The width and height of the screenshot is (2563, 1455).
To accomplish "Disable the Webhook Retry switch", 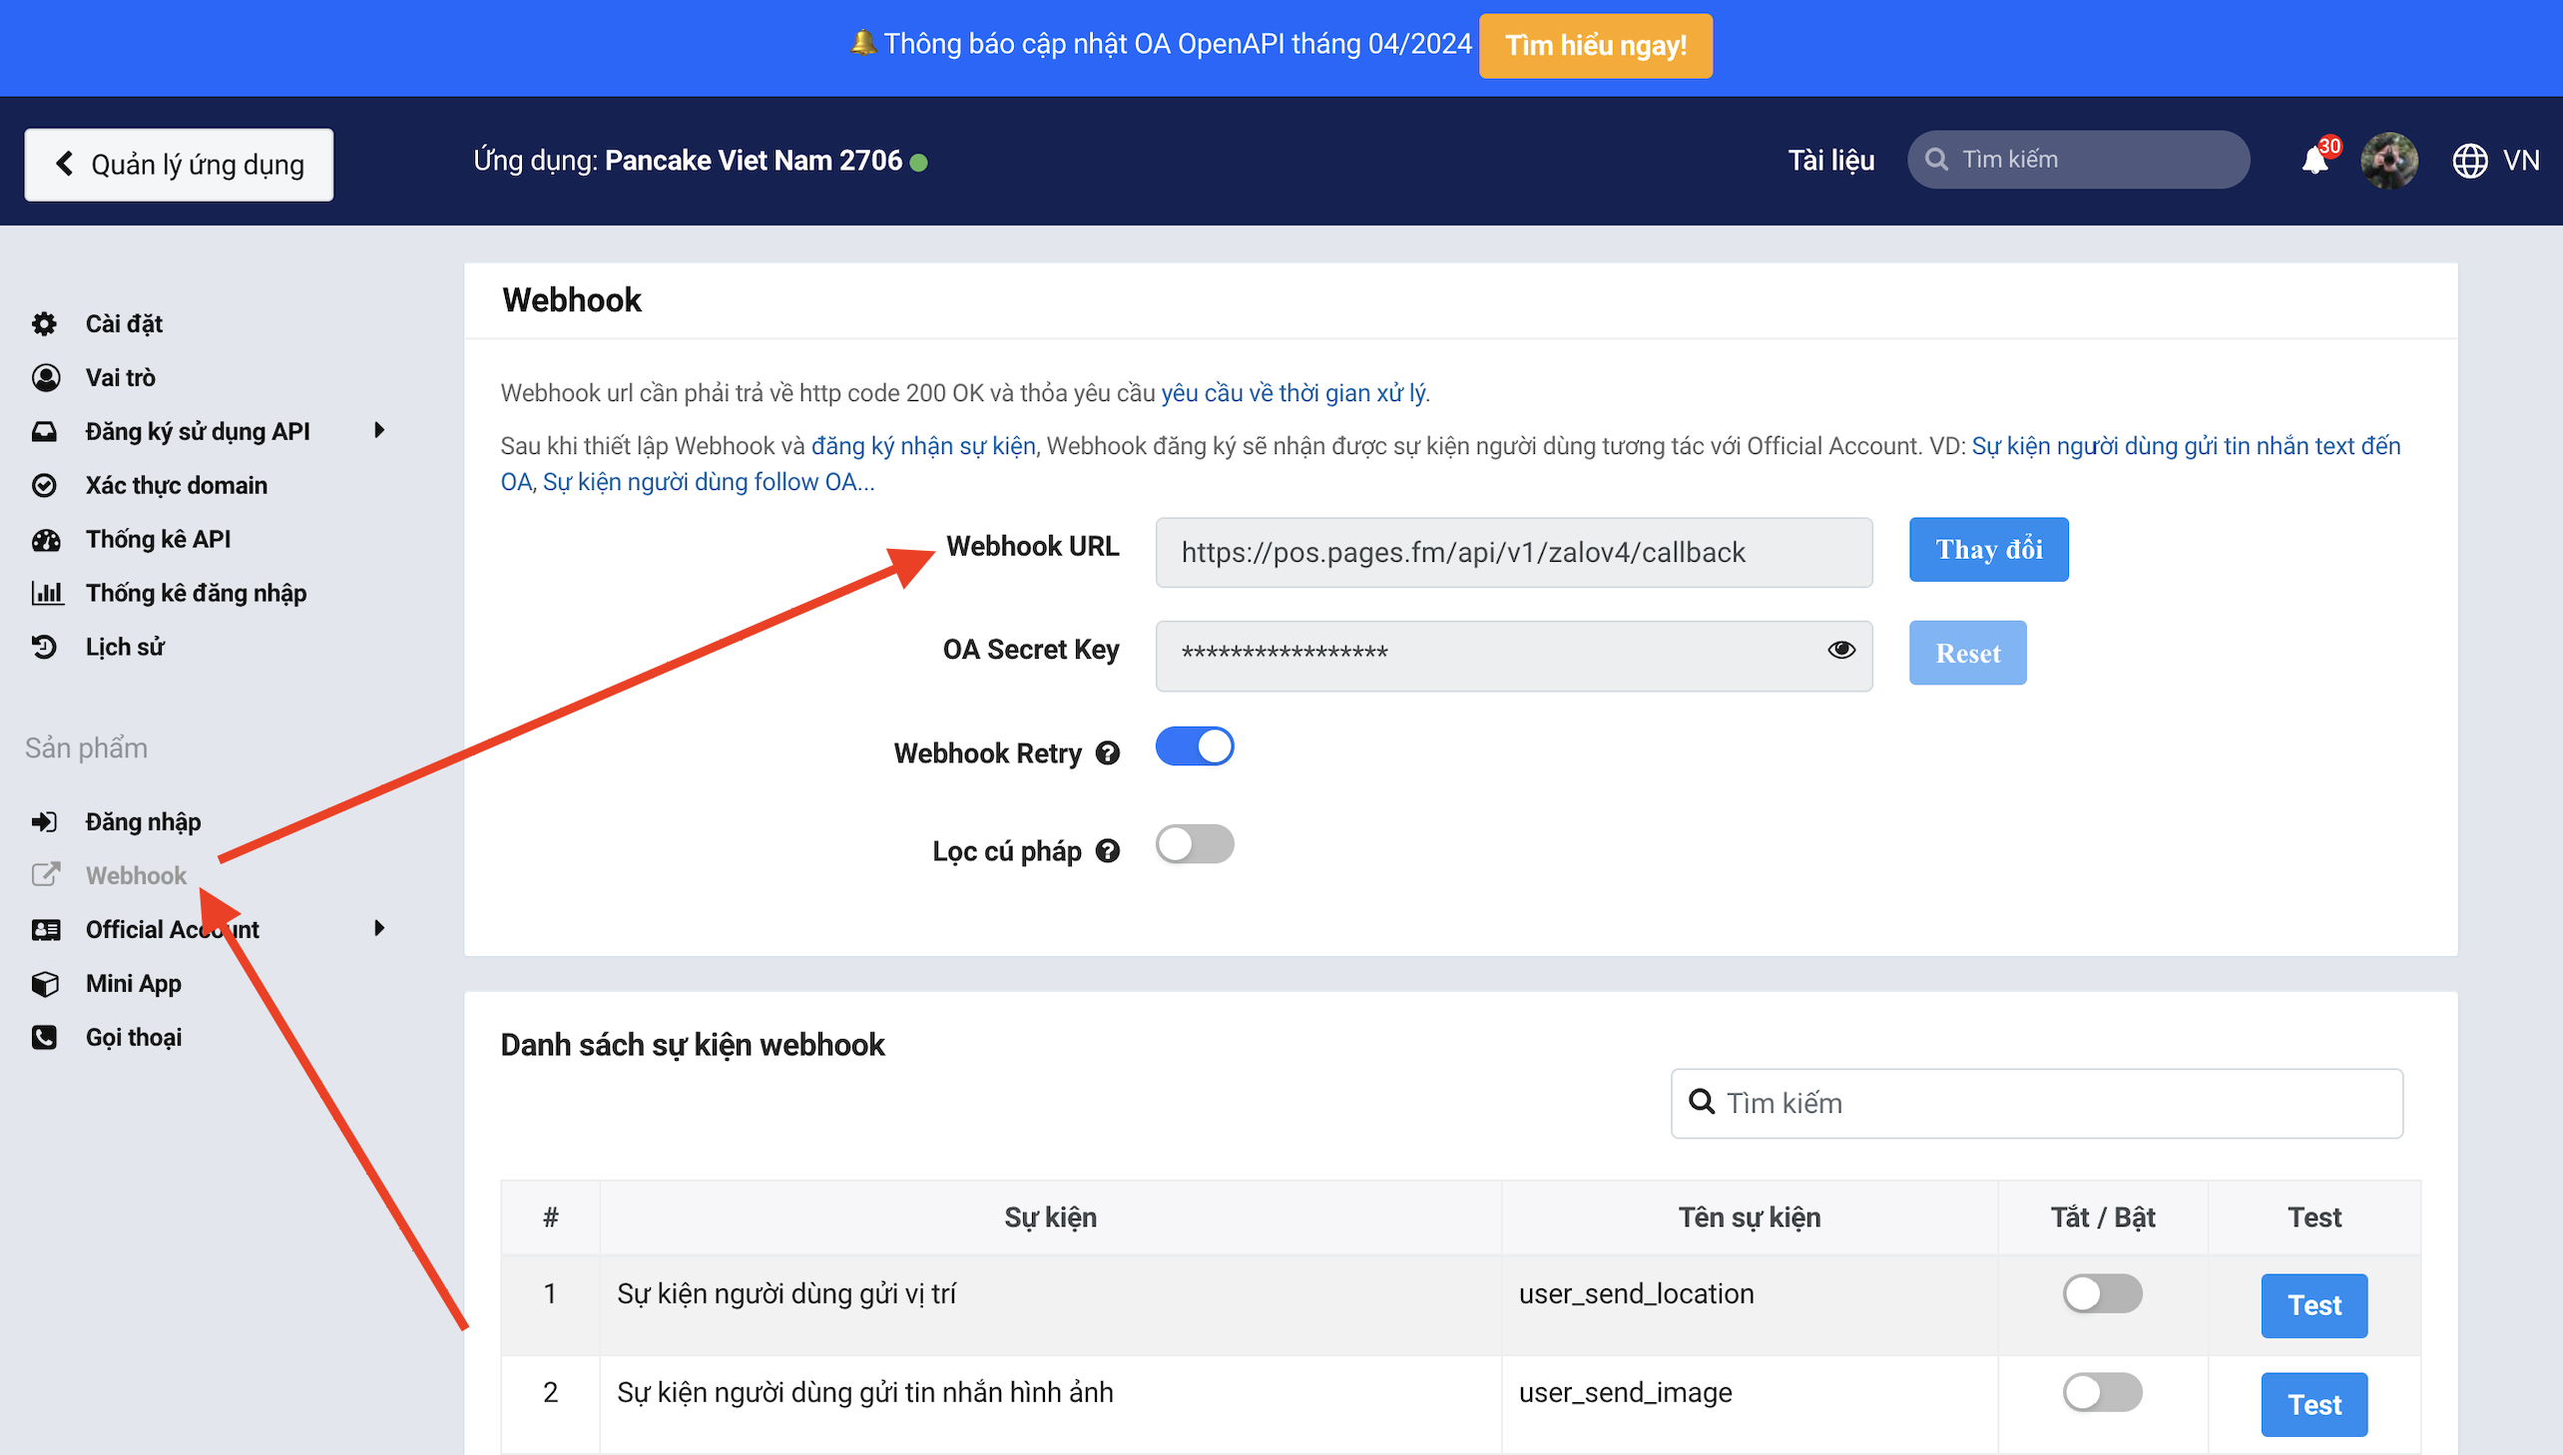I will tap(1194, 746).
